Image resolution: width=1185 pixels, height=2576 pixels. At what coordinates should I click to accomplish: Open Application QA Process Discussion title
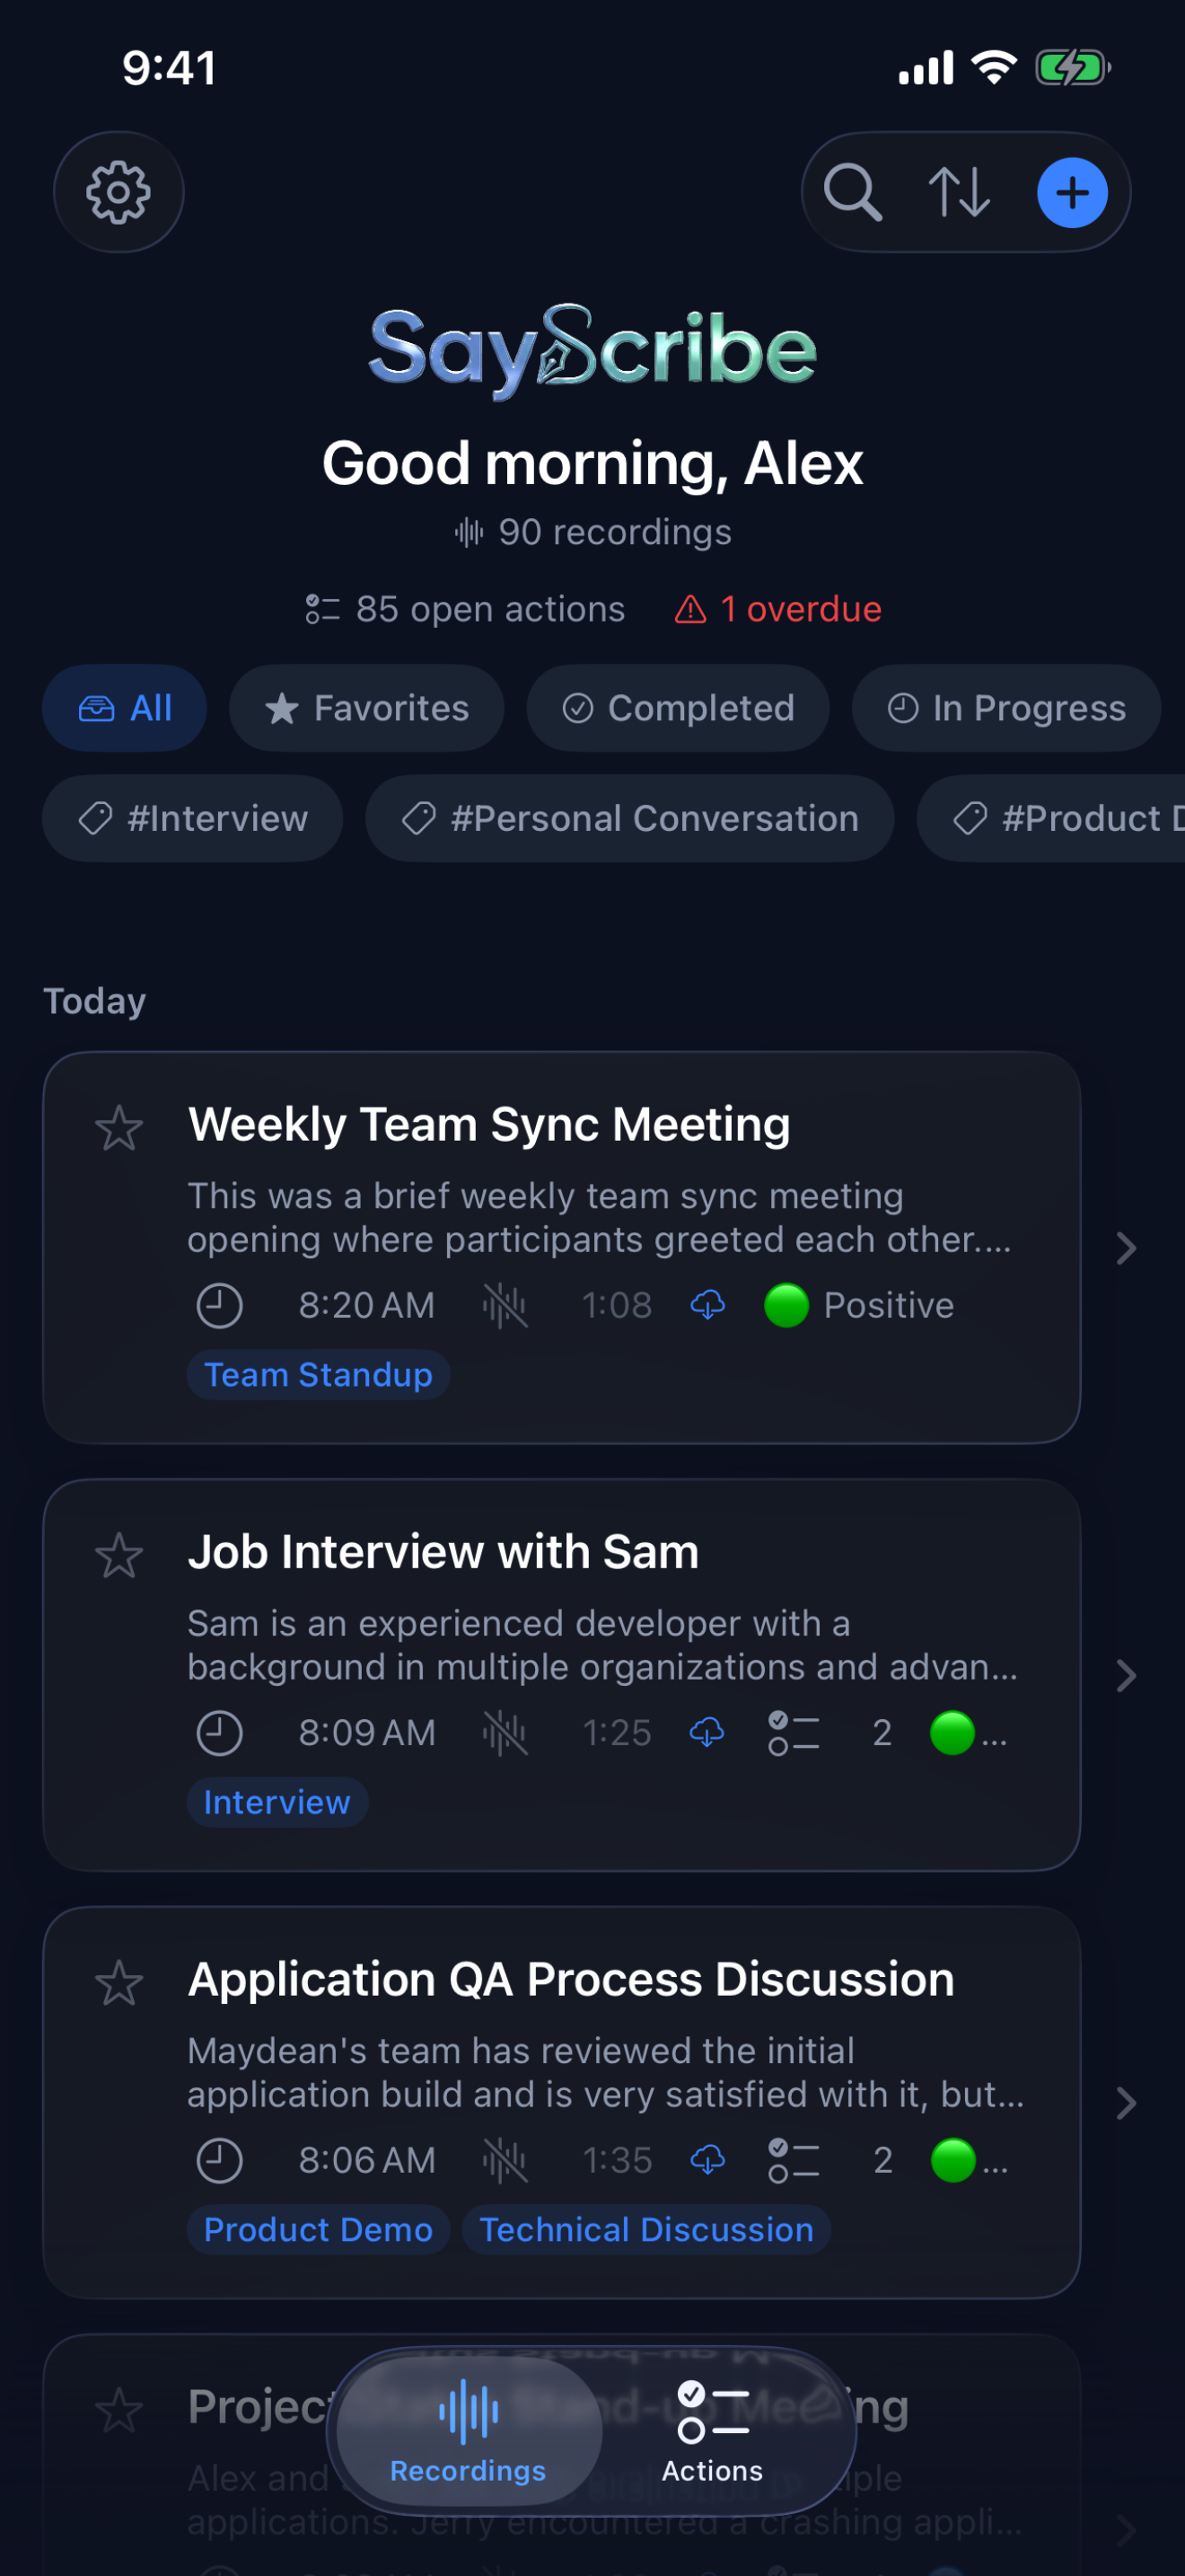coord(572,1979)
